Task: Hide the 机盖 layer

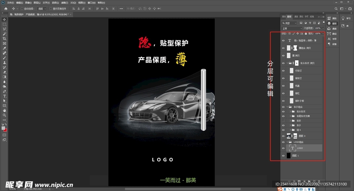Action: [x=283, y=86]
